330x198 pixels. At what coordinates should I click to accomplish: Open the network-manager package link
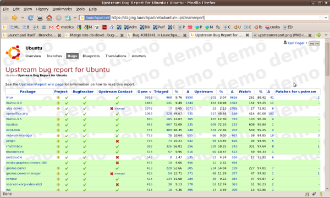tap(19, 135)
